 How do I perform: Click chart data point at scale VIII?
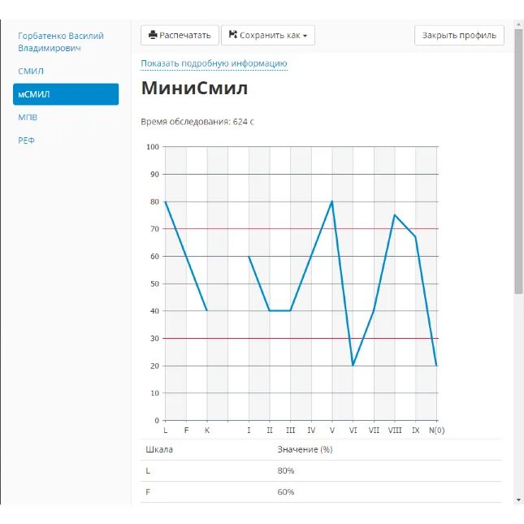coord(395,214)
